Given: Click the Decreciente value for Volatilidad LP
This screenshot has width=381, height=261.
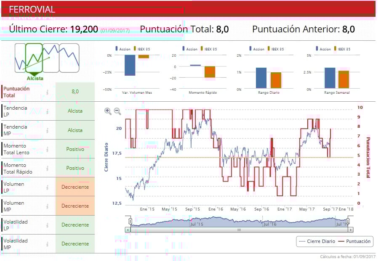Looking at the screenshot, I should 75,225.
